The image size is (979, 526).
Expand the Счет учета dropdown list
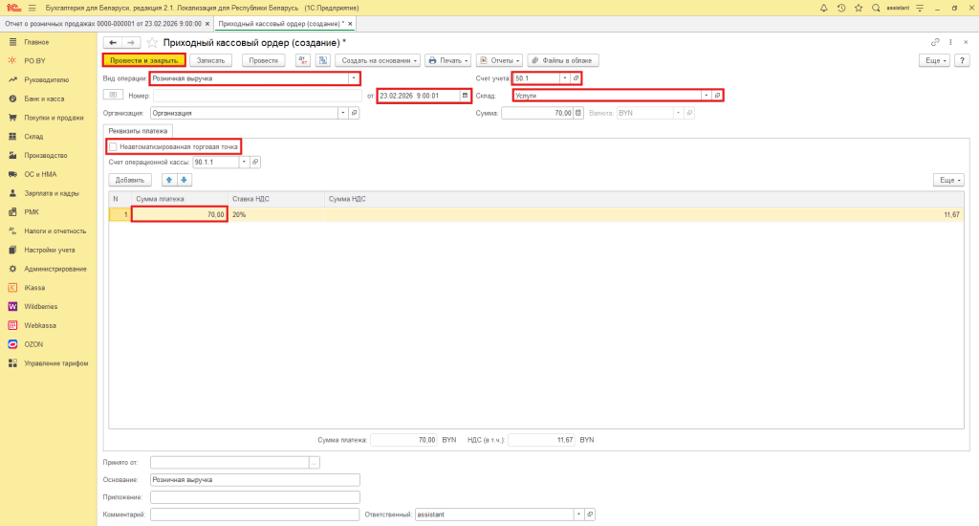[x=564, y=78]
